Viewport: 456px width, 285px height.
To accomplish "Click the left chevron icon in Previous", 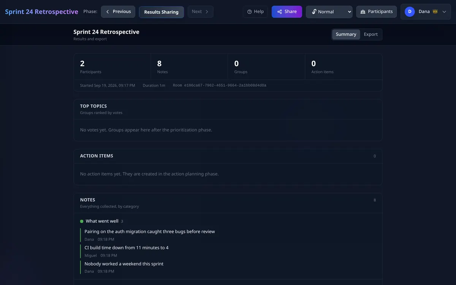I will (x=108, y=12).
